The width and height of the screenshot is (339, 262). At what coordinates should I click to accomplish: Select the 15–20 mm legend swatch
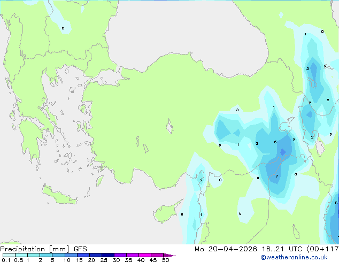[x=83, y=255]
